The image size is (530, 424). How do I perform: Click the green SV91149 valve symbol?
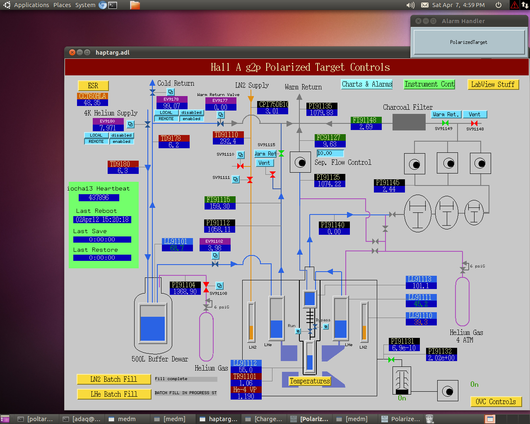click(x=445, y=123)
